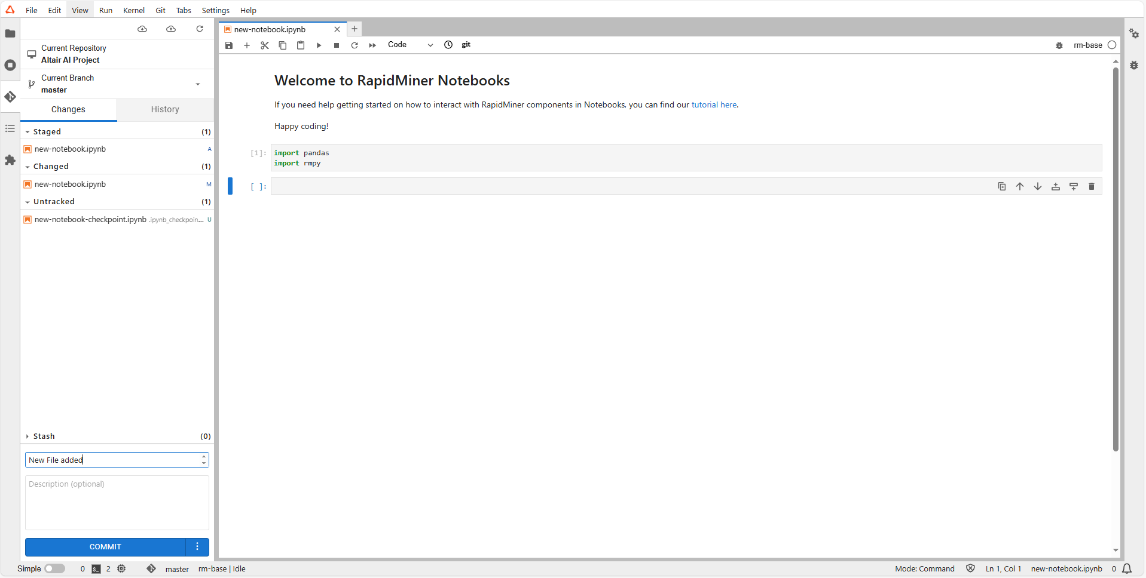This screenshot has width=1146, height=578.
Task: Open the File Browser sidebar icon
Action: (x=10, y=33)
